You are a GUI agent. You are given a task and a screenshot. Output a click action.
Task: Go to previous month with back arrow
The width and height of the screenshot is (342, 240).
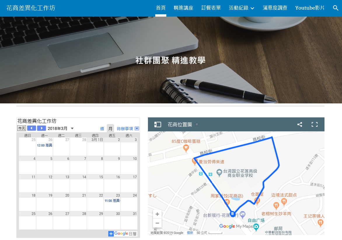tap(32, 128)
